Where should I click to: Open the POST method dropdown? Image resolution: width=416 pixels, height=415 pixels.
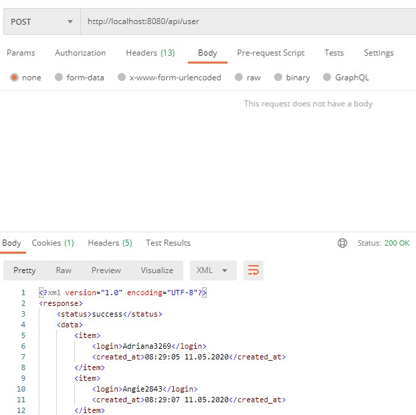coord(42,21)
